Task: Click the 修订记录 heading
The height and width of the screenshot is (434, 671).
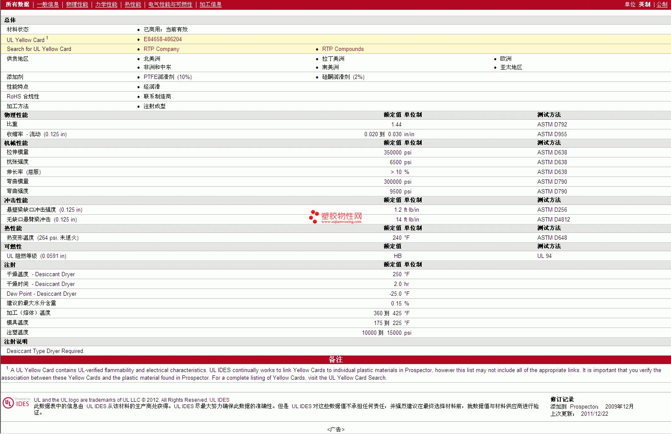Action: coord(562,399)
